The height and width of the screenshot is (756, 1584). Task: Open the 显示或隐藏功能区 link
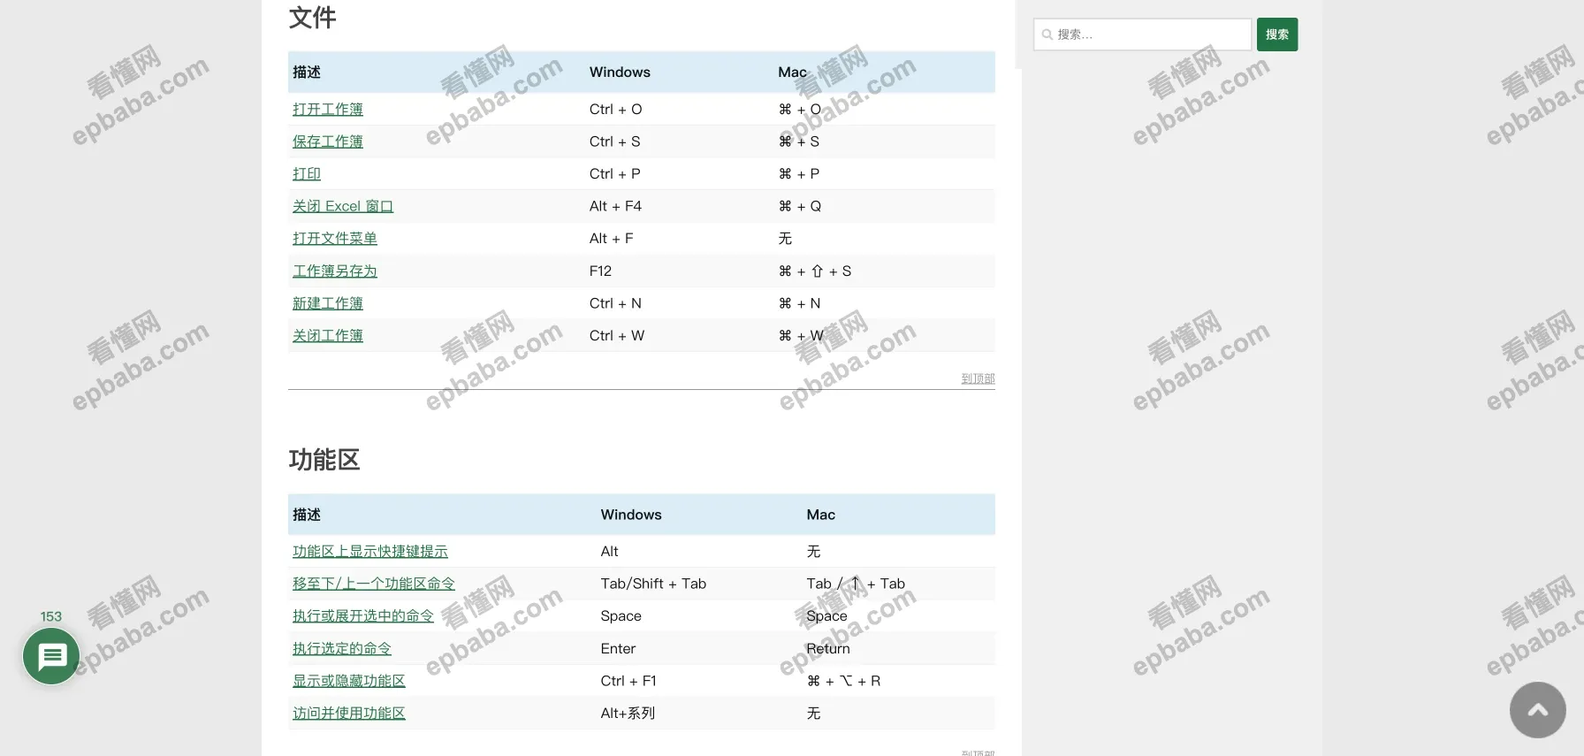coord(348,681)
